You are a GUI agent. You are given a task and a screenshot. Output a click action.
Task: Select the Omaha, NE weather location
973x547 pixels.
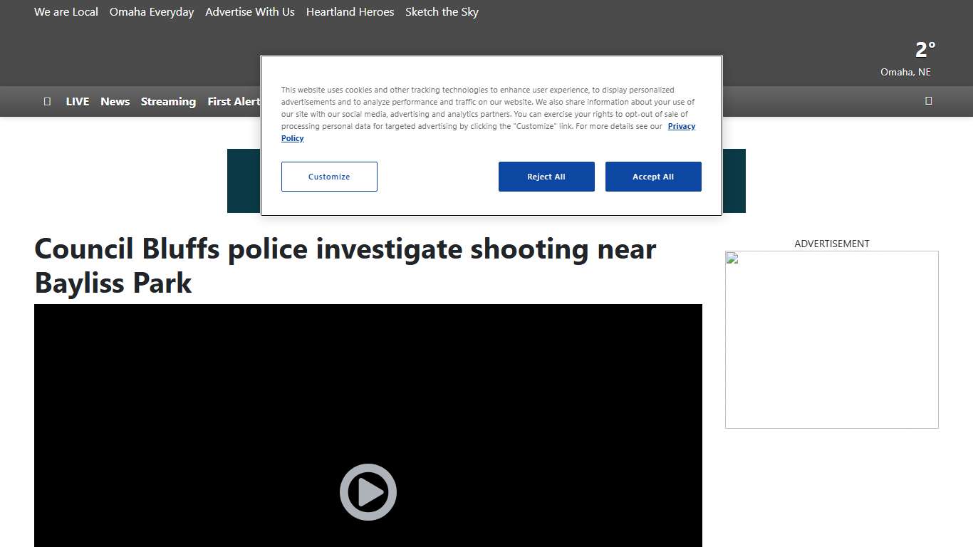[x=905, y=72]
